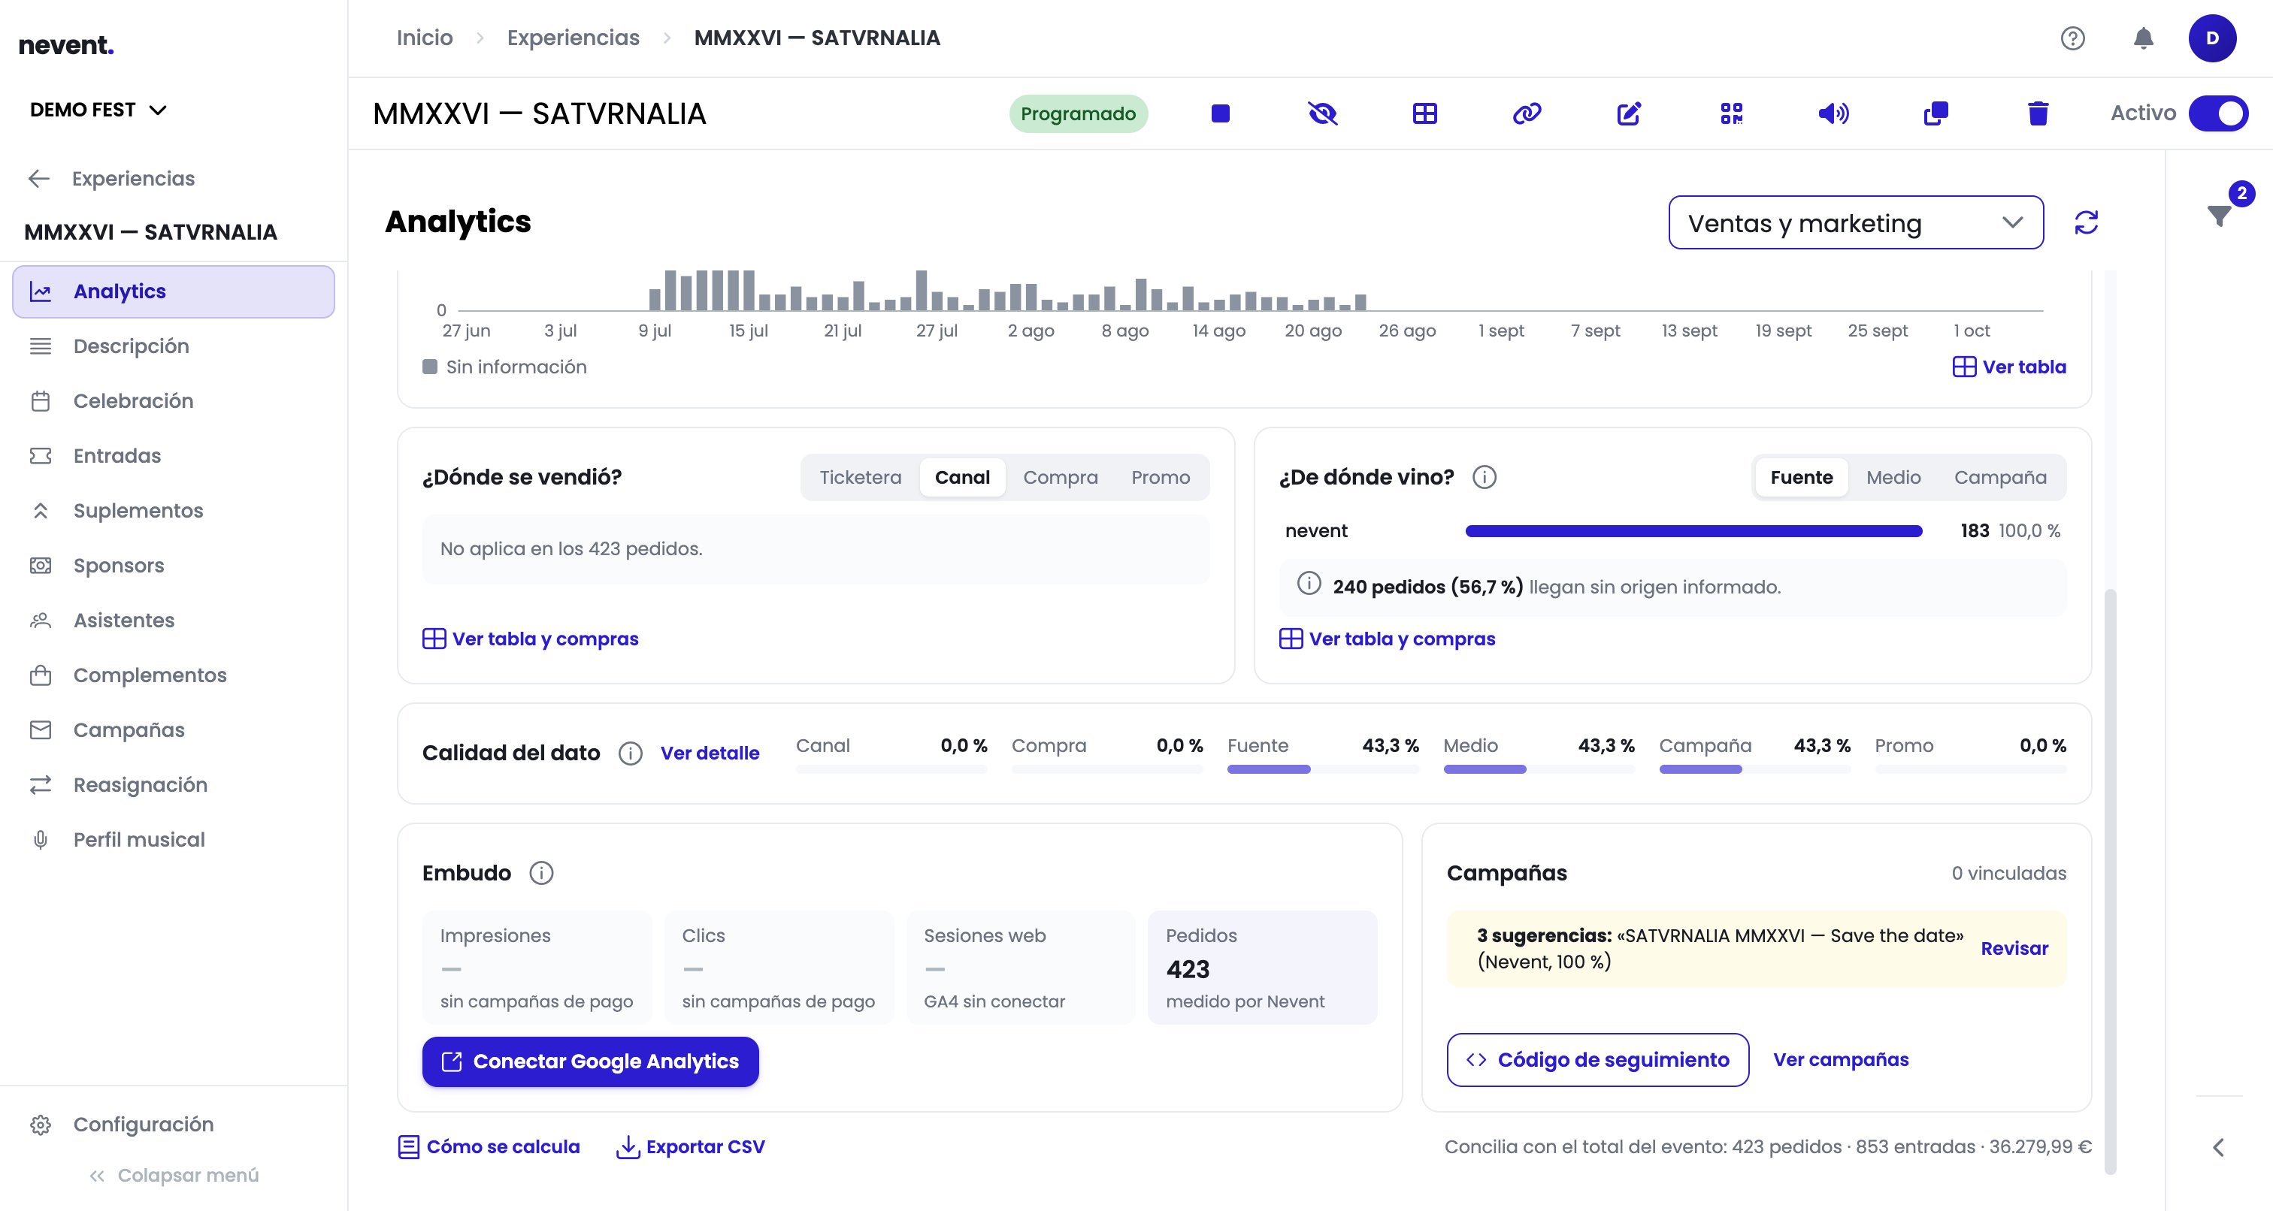Click the edit pencil icon
This screenshot has height=1211, width=2273.
1629,113
